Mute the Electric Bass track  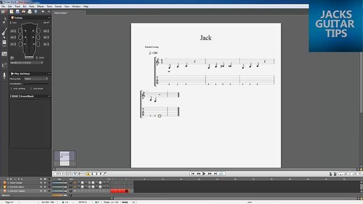pyautogui.click(x=45, y=187)
